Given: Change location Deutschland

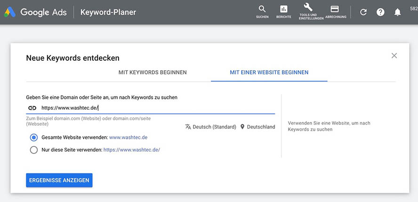Looking at the screenshot, I should (261, 127).
